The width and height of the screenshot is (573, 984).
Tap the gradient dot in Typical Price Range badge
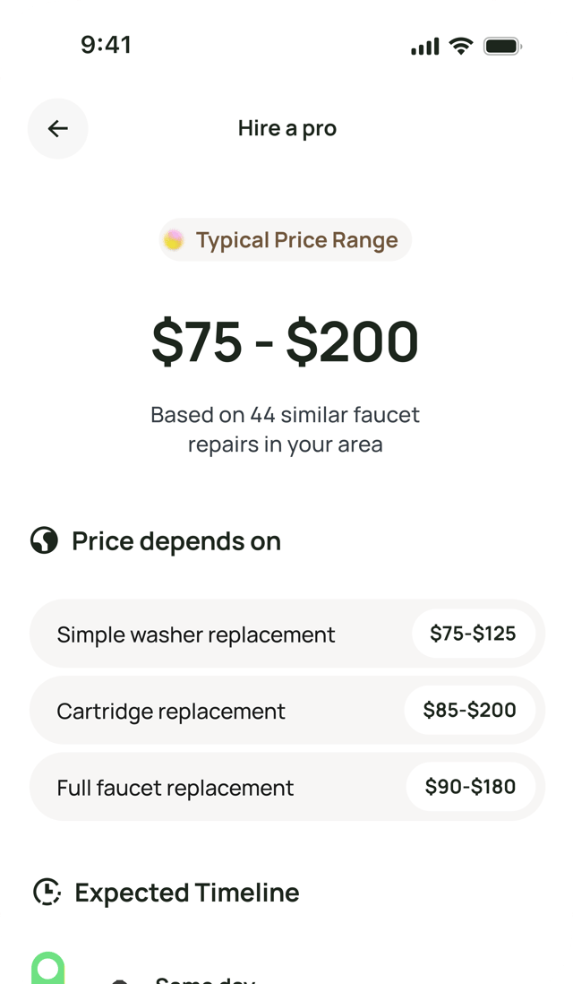pos(174,240)
